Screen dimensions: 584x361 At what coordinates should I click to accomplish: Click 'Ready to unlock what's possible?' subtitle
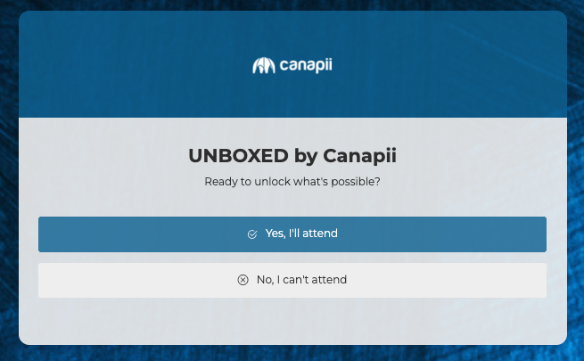point(292,182)
